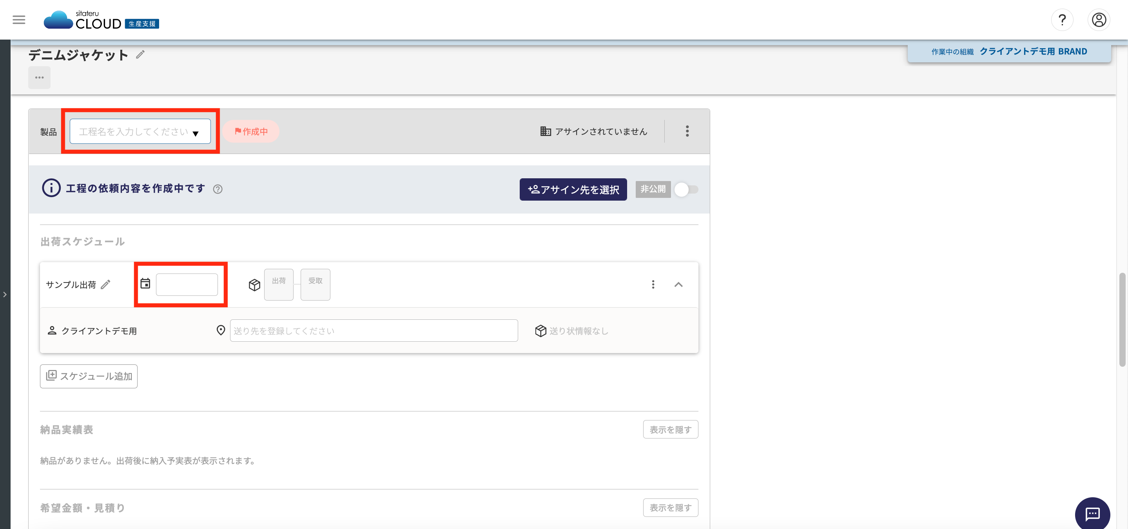Click the location pin icon
The image size is (1128, 529).
point(221,331)
